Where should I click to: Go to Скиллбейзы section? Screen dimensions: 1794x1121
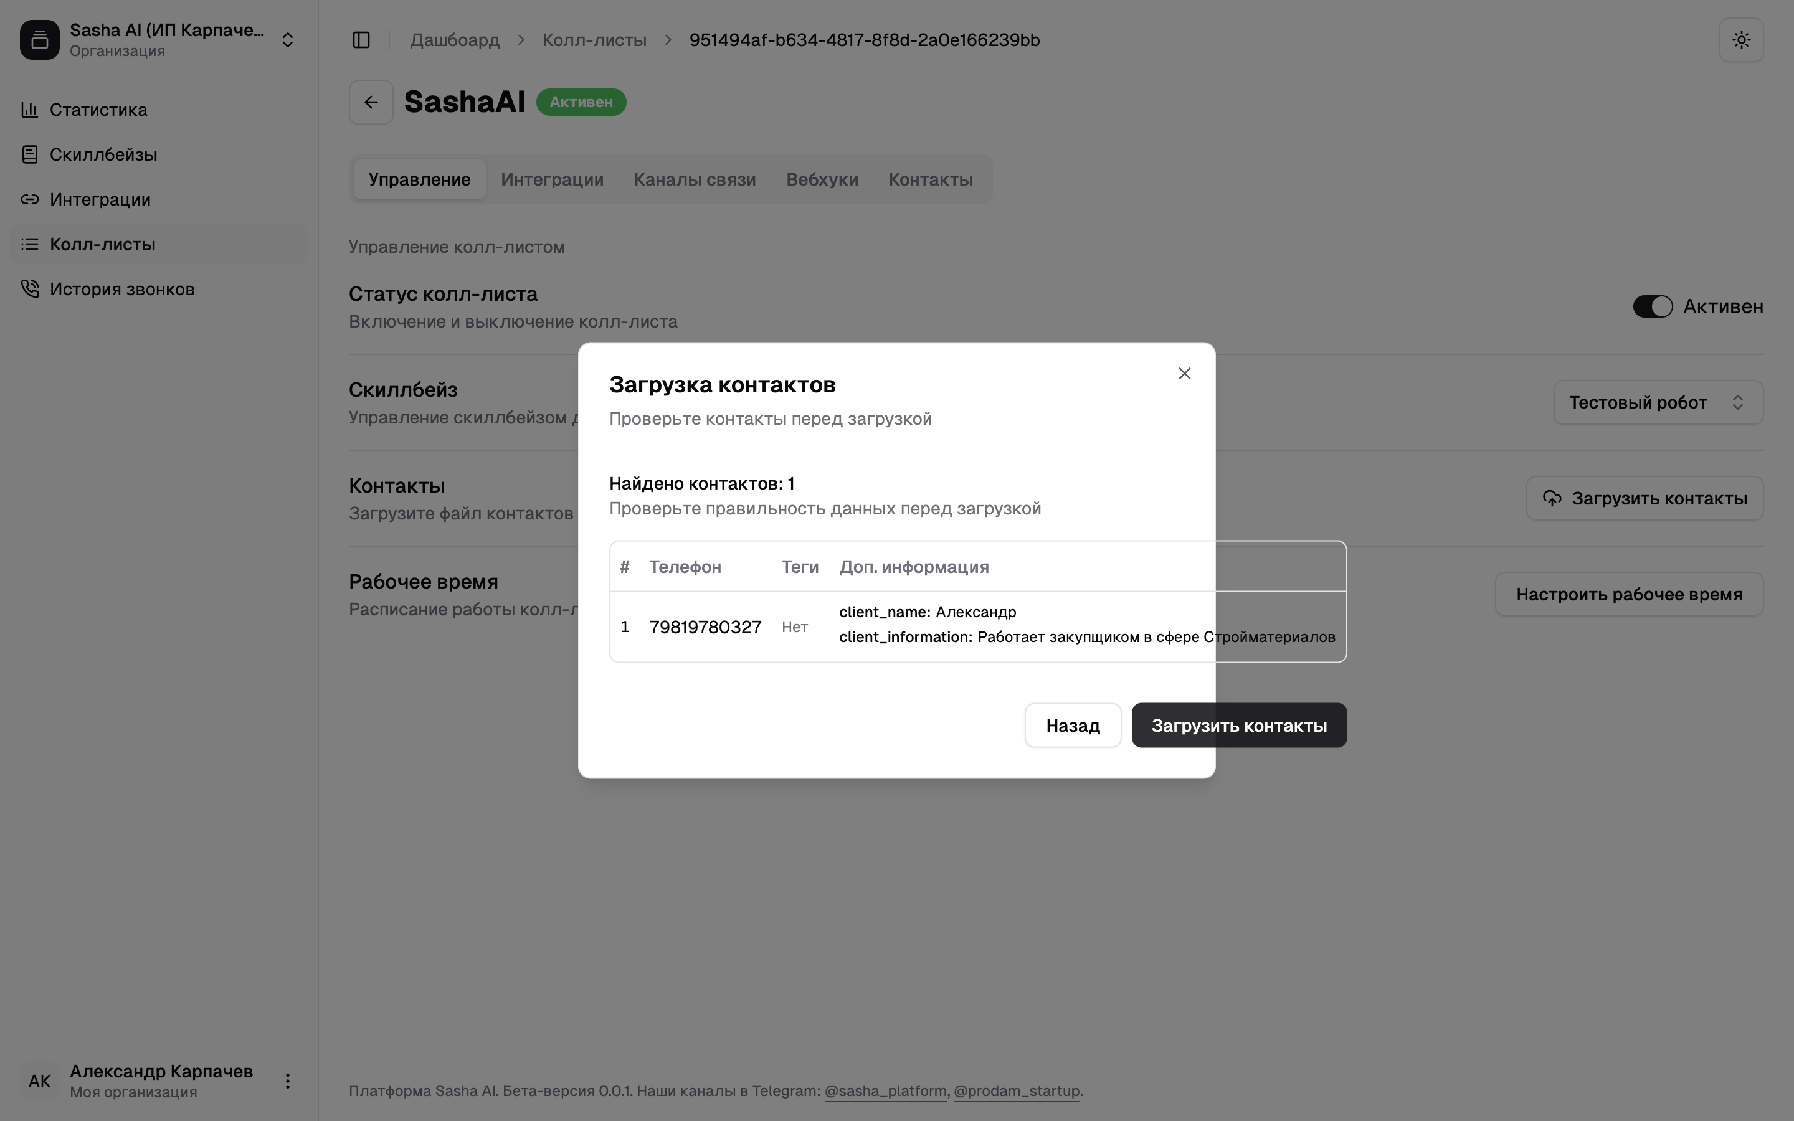tap(103, 155)
